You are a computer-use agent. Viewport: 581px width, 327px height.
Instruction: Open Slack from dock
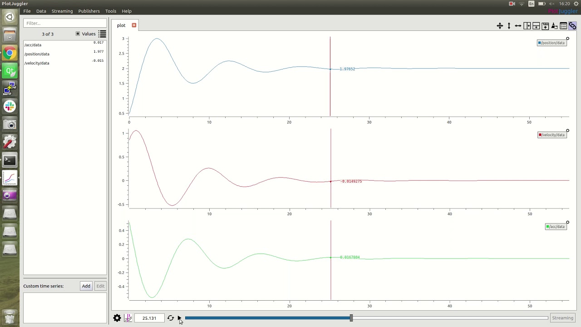(10, 106)
